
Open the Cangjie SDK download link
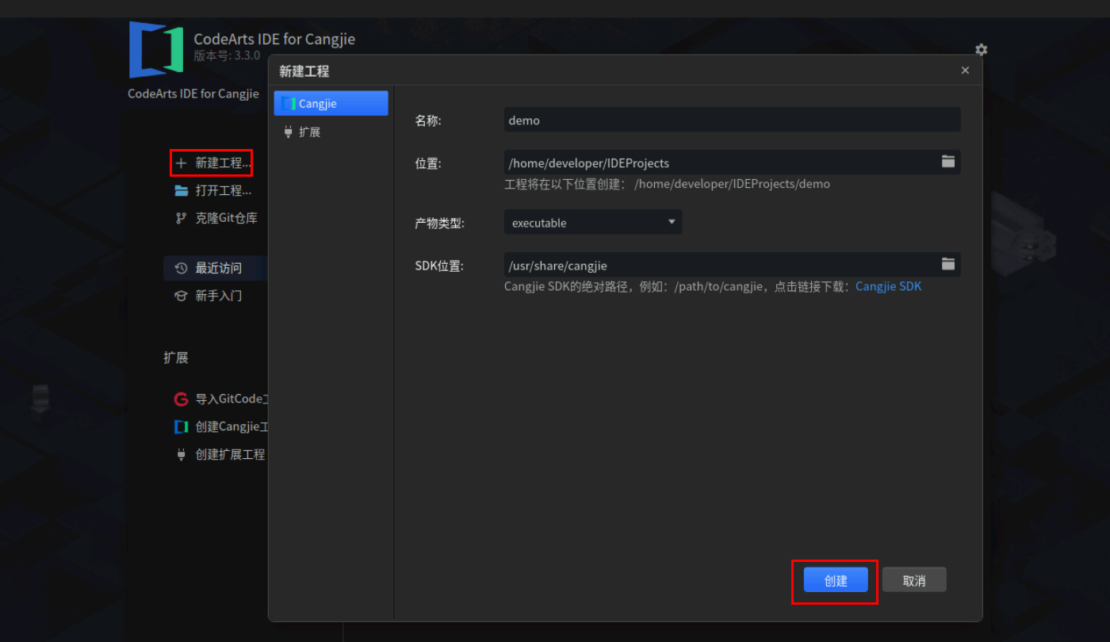[888, 286]
